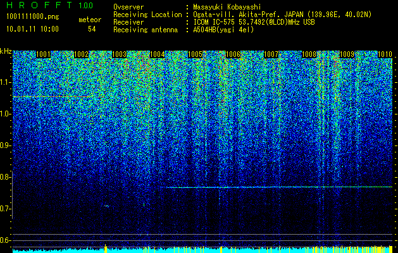This screenshot has height=253, width=398.
Task: Select antenna value A504HB(yagi 4el)
Action: (x=223, y=30)
